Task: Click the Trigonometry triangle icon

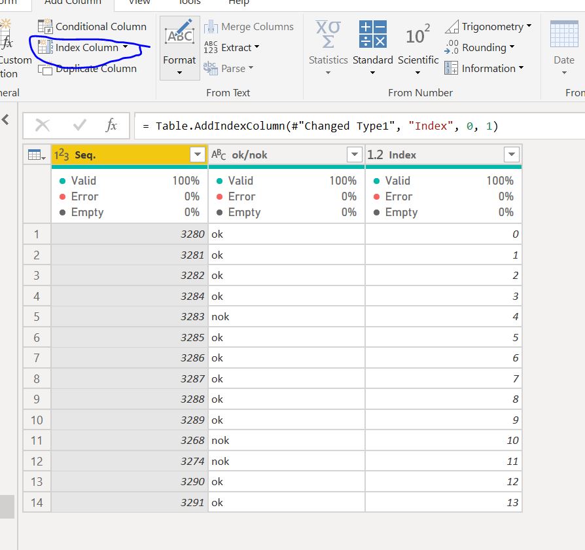Action: [452, 26]
